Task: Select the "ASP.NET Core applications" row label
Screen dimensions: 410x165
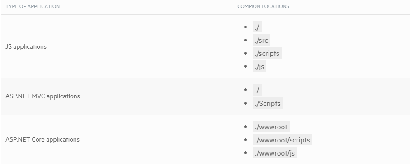Action: 42,139
